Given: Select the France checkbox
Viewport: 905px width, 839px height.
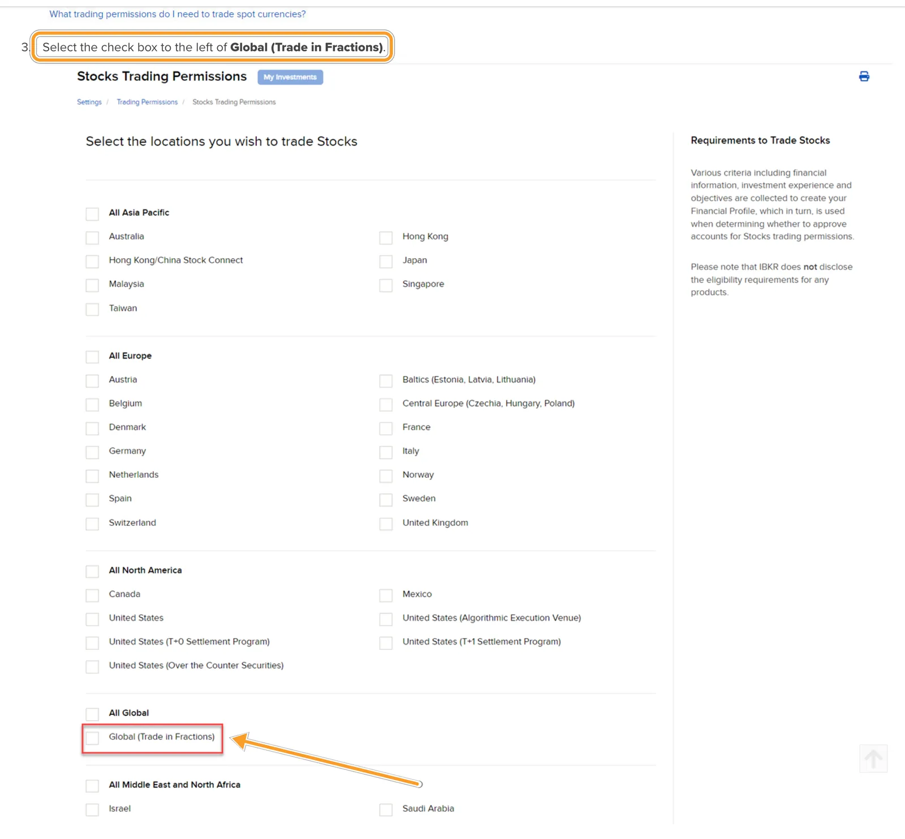Looking at the screenshot, I should 386,428.
